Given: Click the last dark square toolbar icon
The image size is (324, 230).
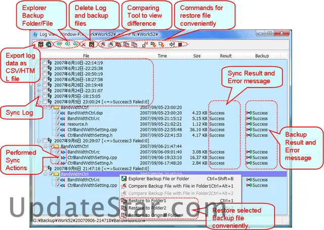Looking at the screenshot, I should coord(180,44).
